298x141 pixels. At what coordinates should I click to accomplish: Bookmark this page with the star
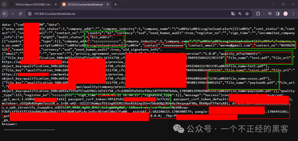click(247, 14)
